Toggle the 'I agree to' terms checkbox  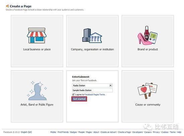[x=73, y=94]
